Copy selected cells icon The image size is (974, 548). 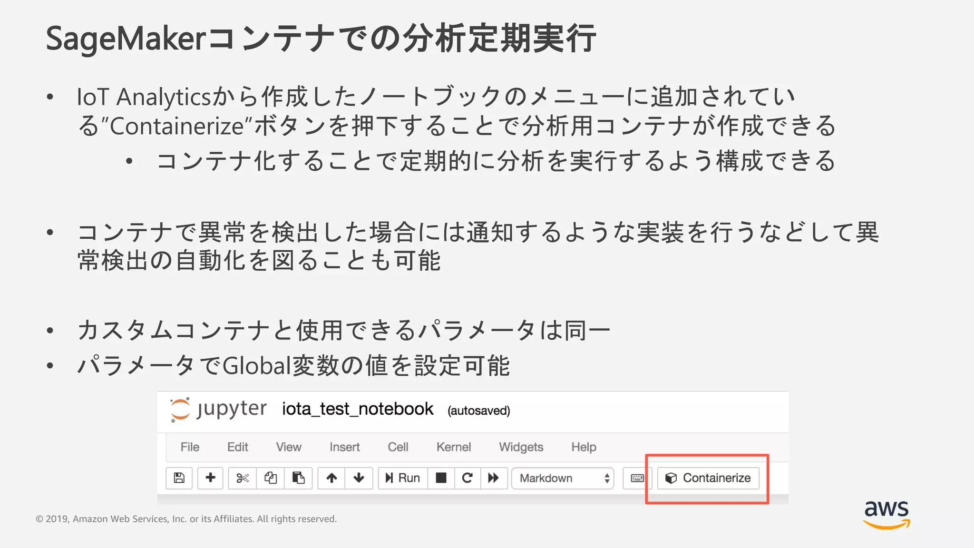[271, 478]
